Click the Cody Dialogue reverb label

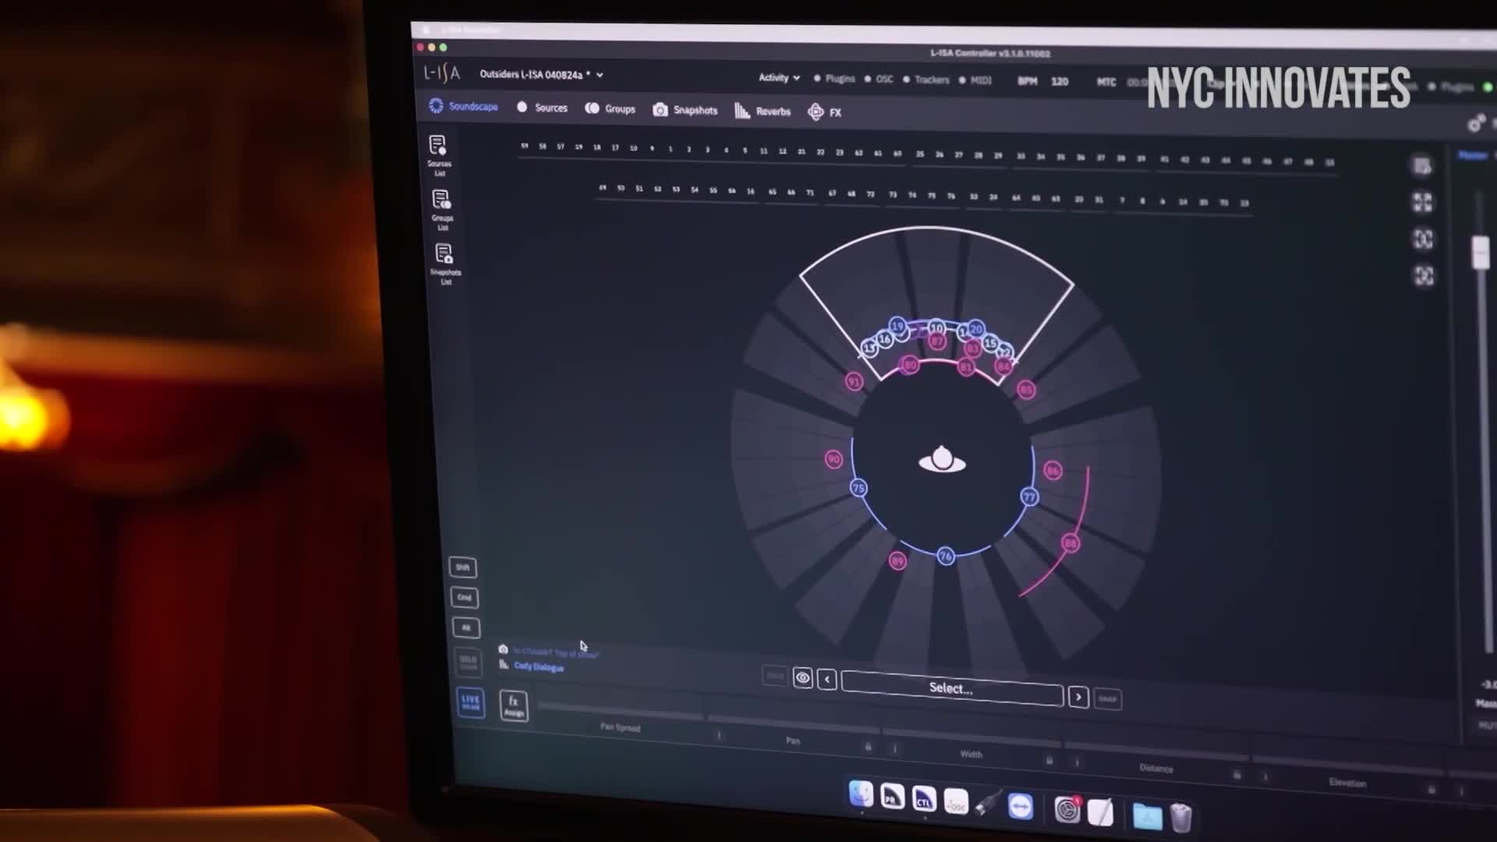click(539, 667)
